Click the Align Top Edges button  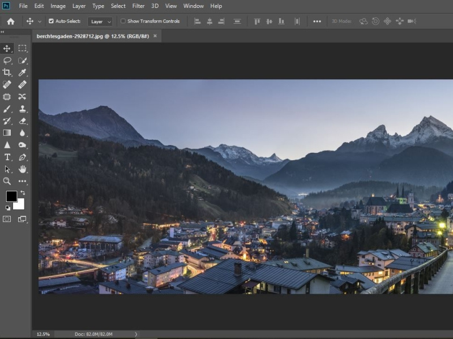[257, 21]
